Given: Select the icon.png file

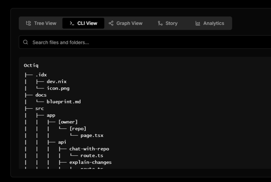Looking at the screenshot, I should pyautogui.click(x=58, y=88).
